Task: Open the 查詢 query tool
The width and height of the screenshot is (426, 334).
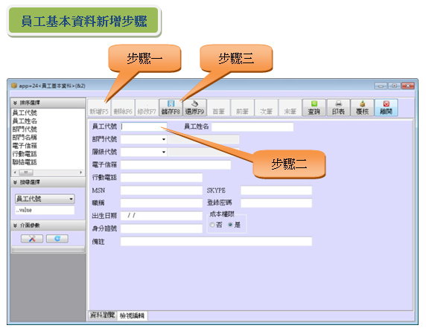Action: [x=314, y=108]
